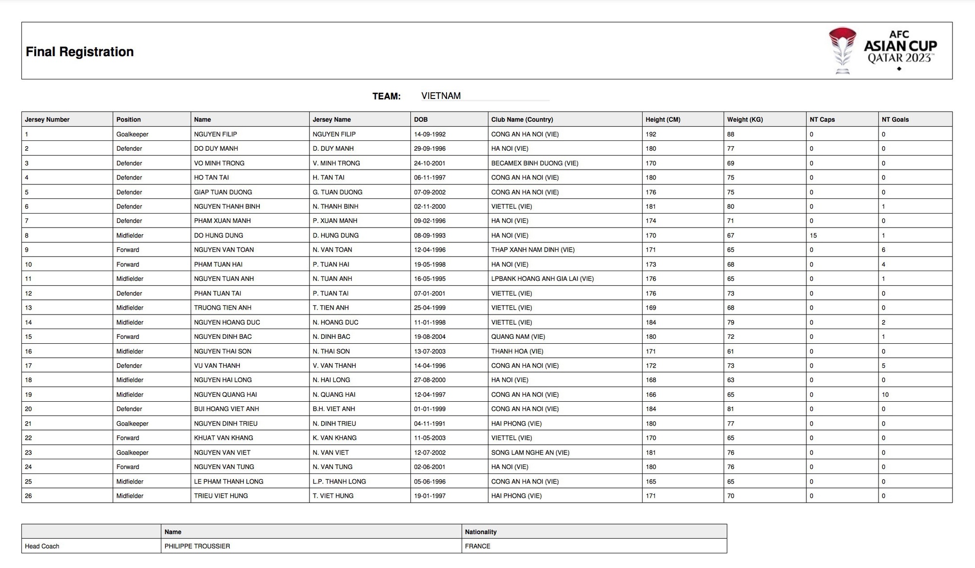Click the name NGUYEN DINH BAC

tap(223, 336)
